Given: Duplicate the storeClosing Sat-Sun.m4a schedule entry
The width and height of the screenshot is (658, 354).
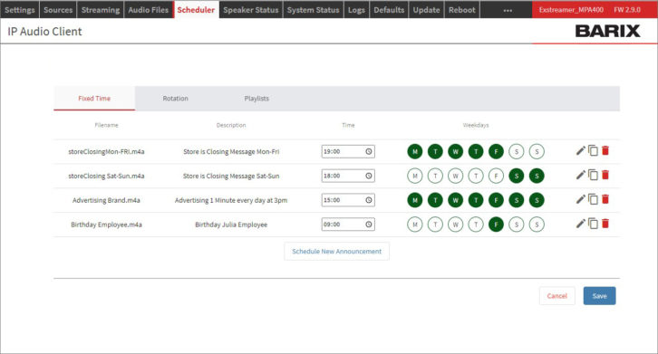Looking at the screenshot, I should (593, 175).
